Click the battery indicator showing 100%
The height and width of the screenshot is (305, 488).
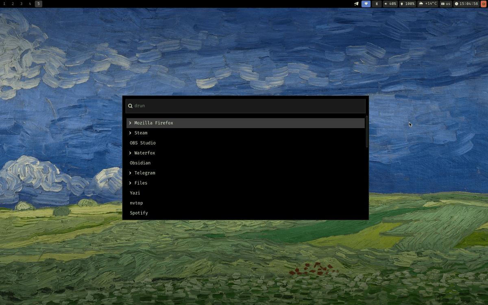coord(407,4)
